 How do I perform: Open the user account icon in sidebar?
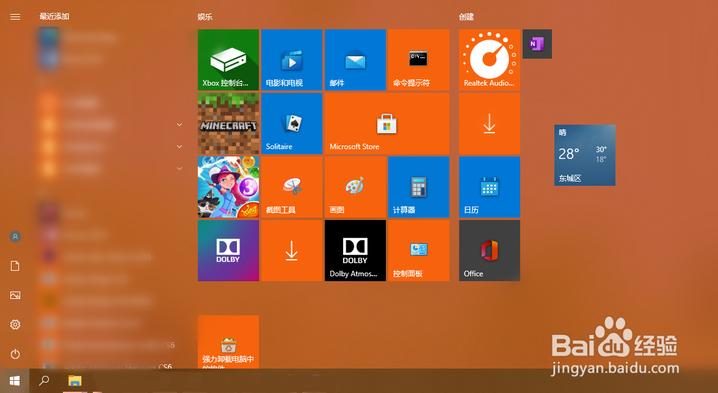[x=15, y=237]
